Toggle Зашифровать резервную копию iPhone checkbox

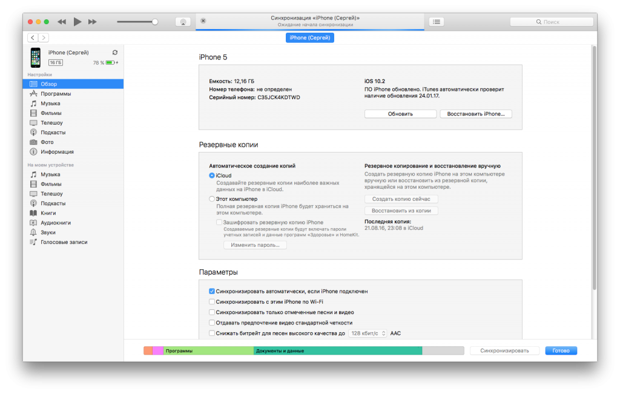tap(219, 222)
